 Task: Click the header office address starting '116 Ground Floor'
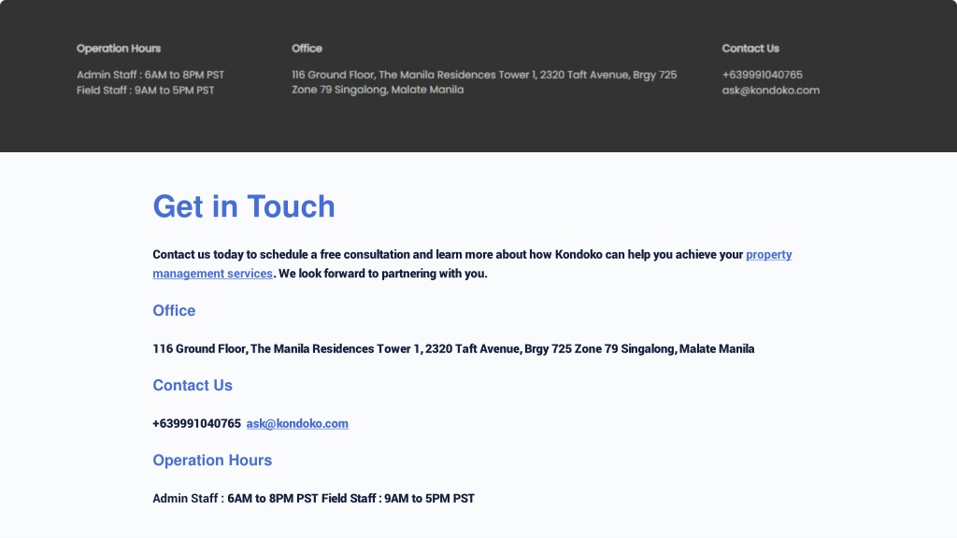[x=484, y=82]
